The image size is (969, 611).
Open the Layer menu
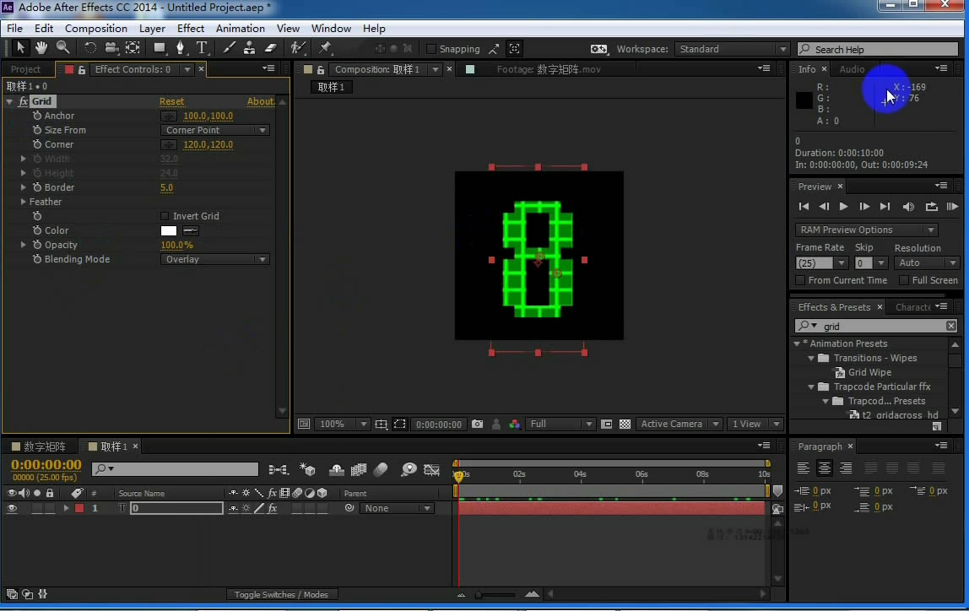[152, 29]
